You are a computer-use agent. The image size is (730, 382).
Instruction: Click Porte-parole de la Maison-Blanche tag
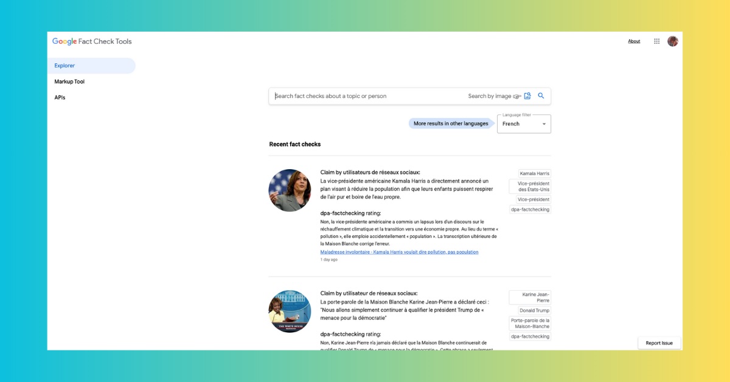530,324
